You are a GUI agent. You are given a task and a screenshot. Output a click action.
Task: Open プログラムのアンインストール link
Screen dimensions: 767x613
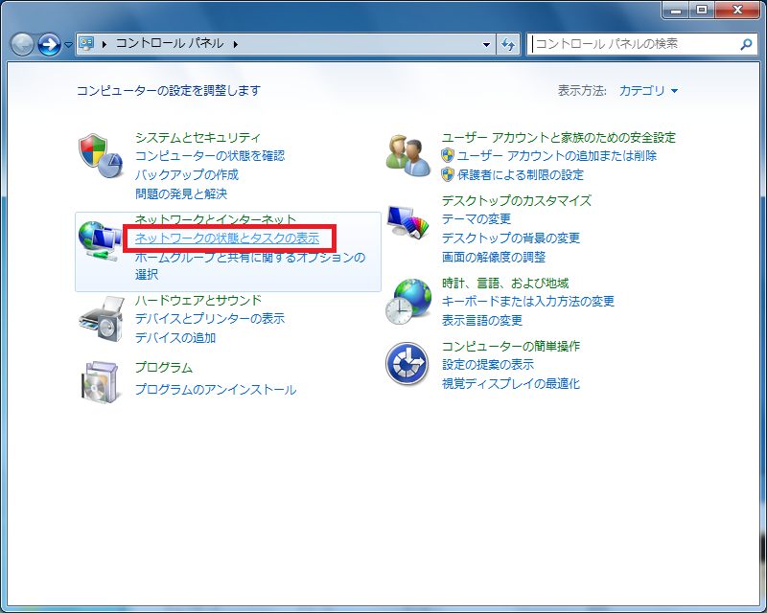215,390
